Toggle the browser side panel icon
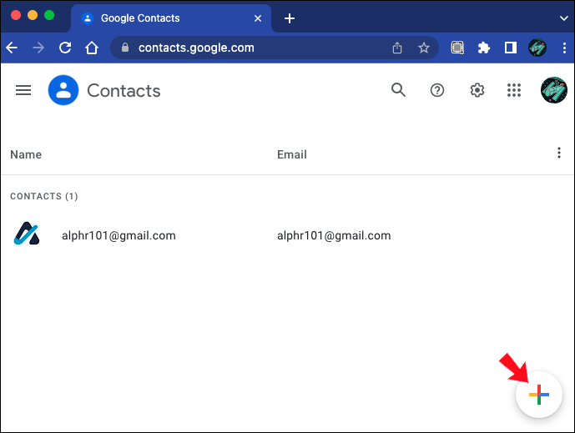 511,48
